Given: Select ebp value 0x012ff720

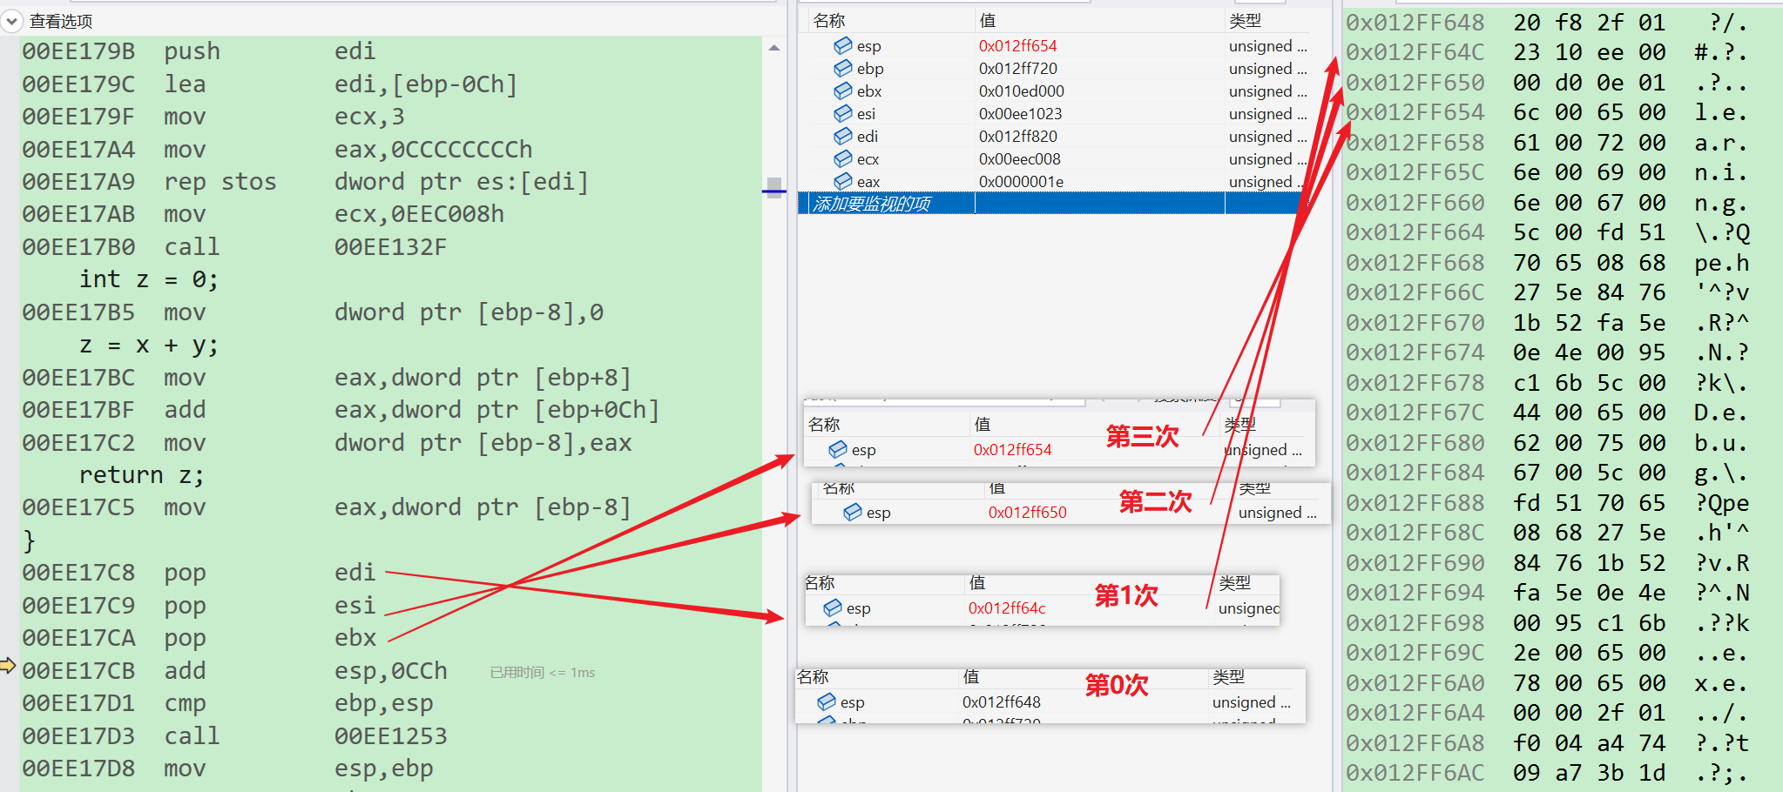Looking at the screenshot, I should (x=1017, y=68).
